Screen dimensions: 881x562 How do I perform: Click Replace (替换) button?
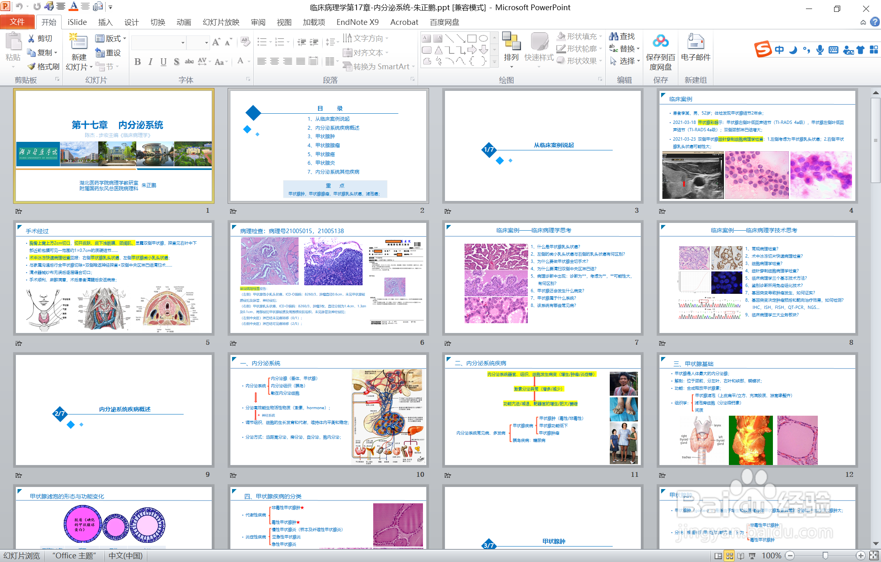click(624, 48)
